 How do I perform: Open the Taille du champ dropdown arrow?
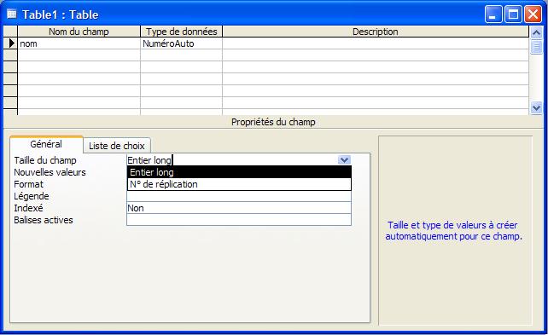pos(344,160)
